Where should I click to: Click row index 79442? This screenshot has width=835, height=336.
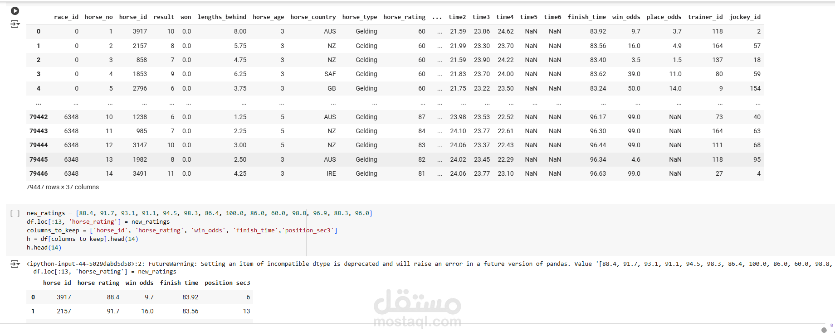click(39, 117)
